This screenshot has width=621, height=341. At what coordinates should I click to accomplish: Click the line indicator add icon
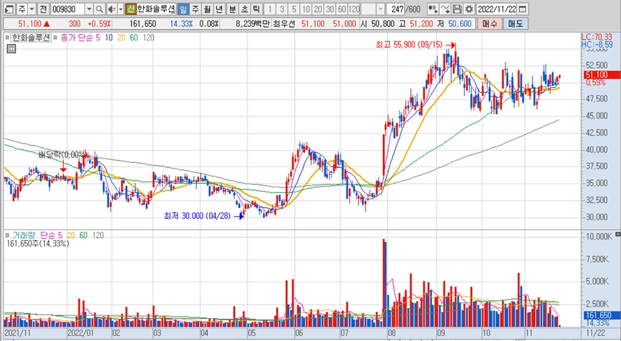click(445, 9)
